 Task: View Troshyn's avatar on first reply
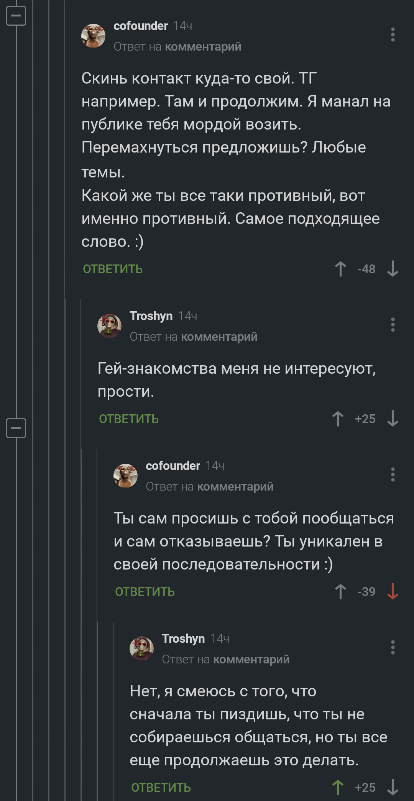tap(110, 326)
